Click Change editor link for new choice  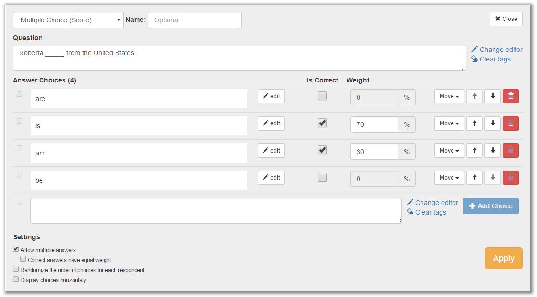[432, 203]
